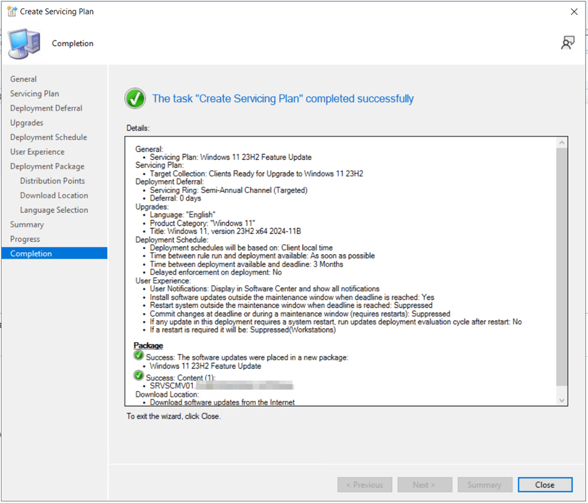Open the Distribution Points sub-step
Viewport: 588px width, 503px height.
coord(52,181)
